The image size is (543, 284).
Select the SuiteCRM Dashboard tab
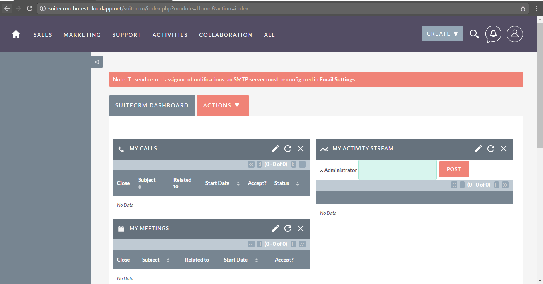152,105
